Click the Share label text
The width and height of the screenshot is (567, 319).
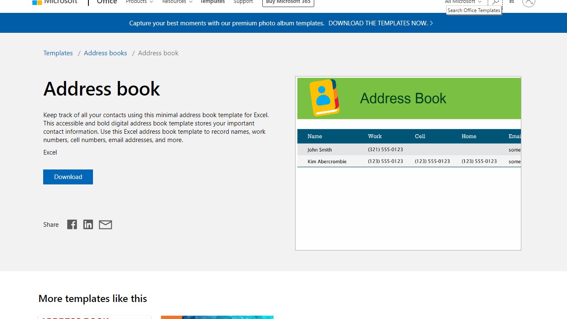[51, 225]
